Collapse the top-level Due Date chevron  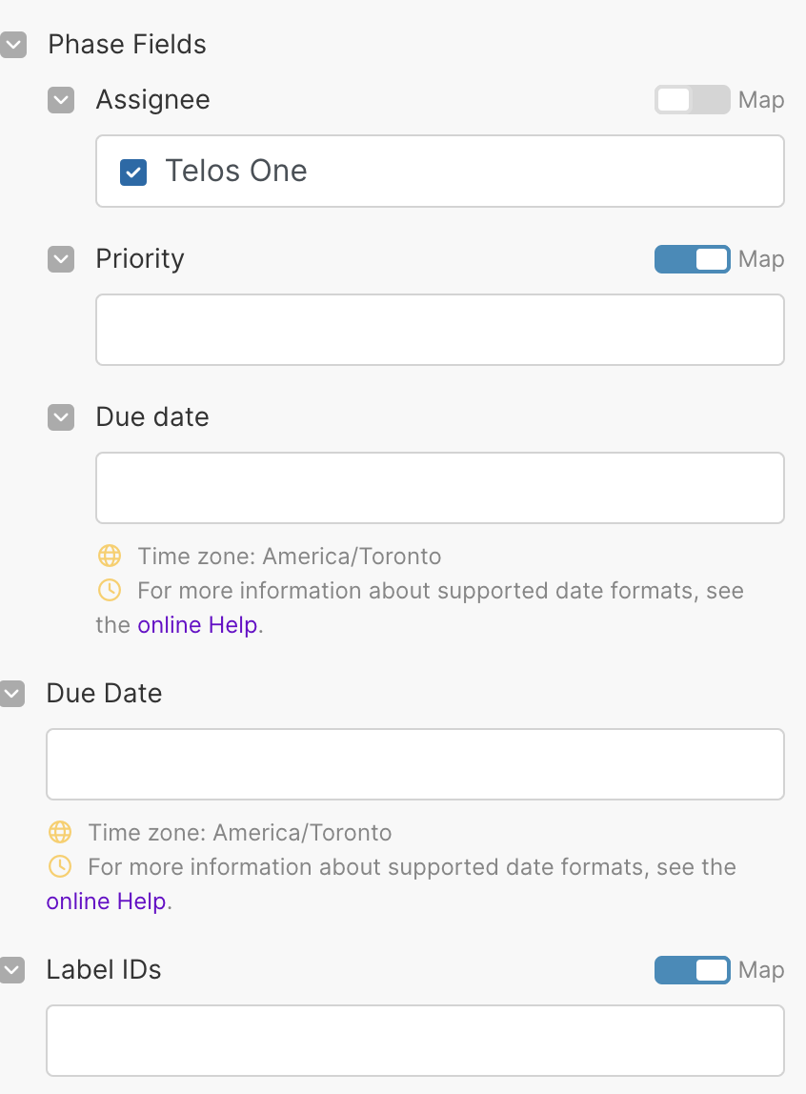click(x=11, y=694)
